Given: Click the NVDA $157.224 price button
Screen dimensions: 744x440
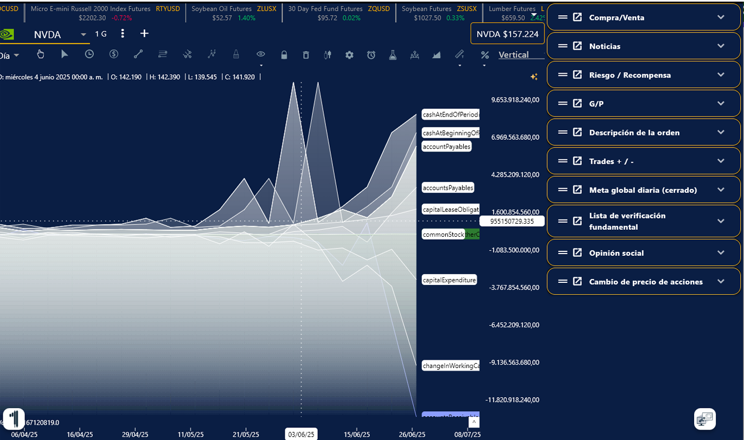Looking at the screenshot, I should [507, 34].
